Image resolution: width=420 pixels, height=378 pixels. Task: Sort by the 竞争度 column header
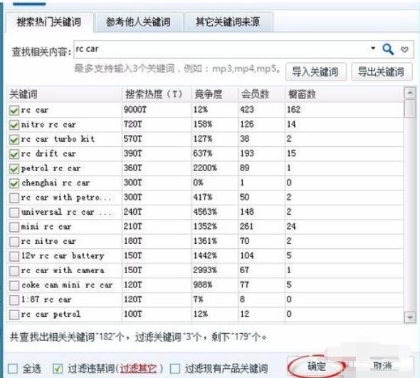[215, 94]
